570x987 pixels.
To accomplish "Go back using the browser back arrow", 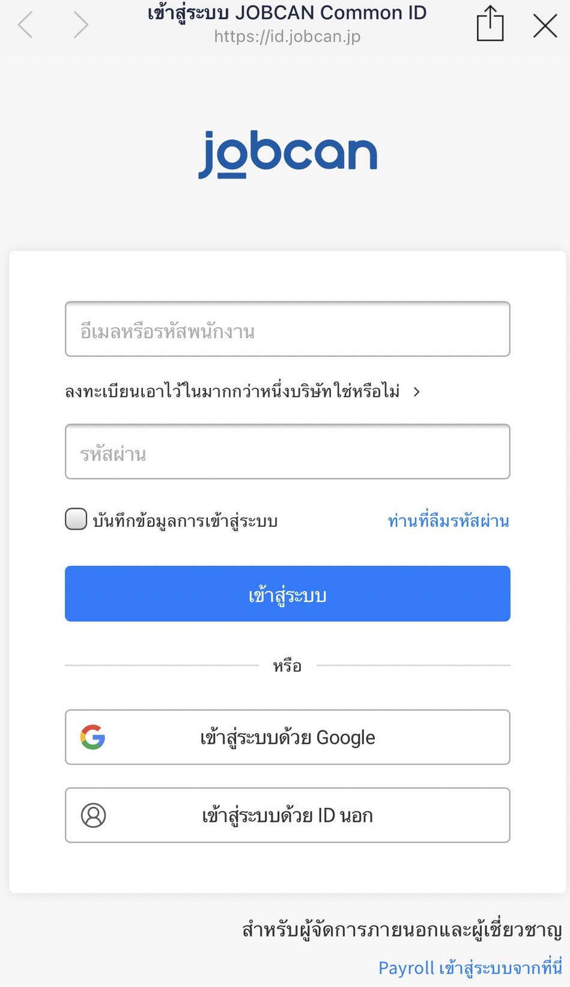I will pos(26,25).
